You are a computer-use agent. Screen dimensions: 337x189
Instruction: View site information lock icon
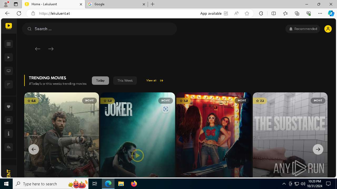(x=33, y=13)
